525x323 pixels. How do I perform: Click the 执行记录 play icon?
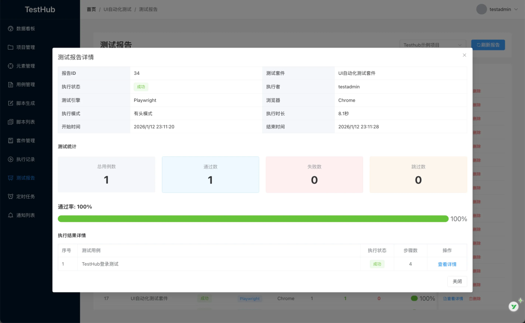point(10,159)
